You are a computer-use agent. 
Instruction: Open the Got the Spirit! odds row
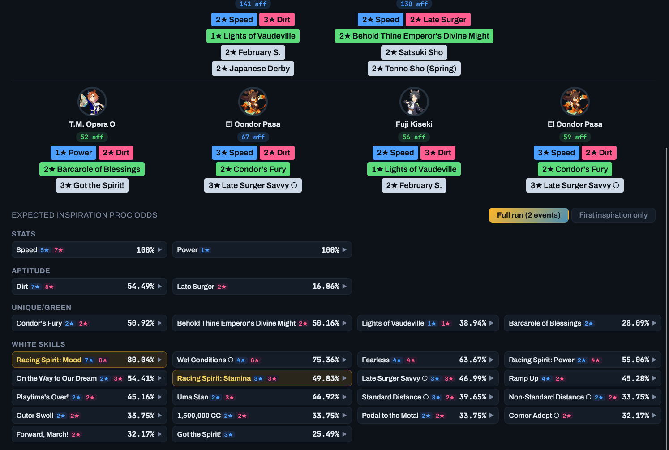[262, 434]
